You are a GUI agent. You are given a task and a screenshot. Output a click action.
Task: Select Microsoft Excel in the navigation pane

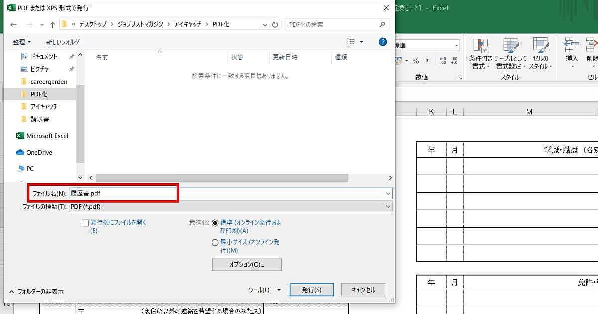point(42,136)
